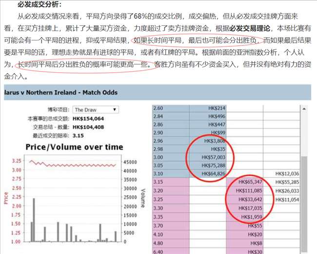Click the 2.60 odds price cell

pos(170,108)
